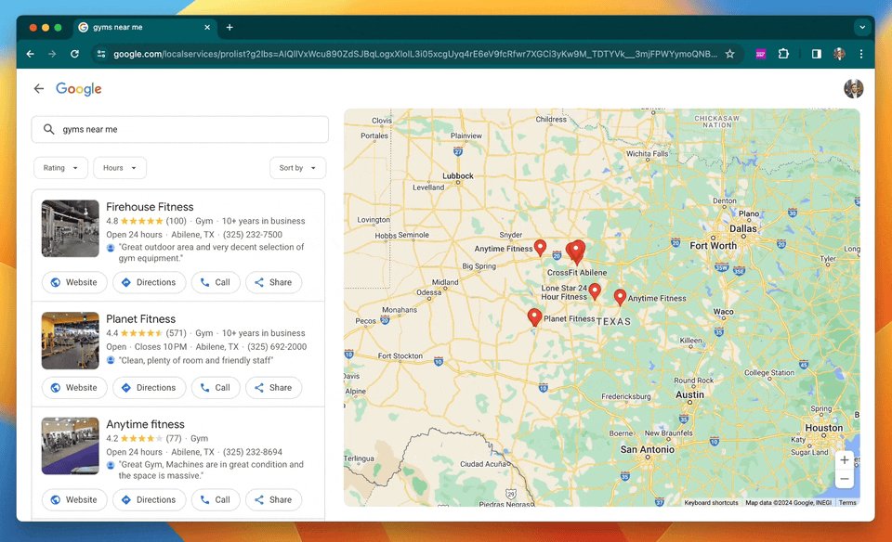The width and height of the screenshot is (892, 542).
Task: Bookmark this page with the star icon
Action: [730, 54]
